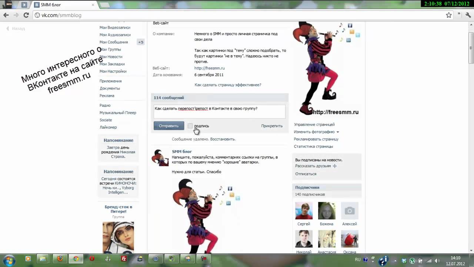Click the browser forward arrow
474x267 pixels.
pos(16,15)
